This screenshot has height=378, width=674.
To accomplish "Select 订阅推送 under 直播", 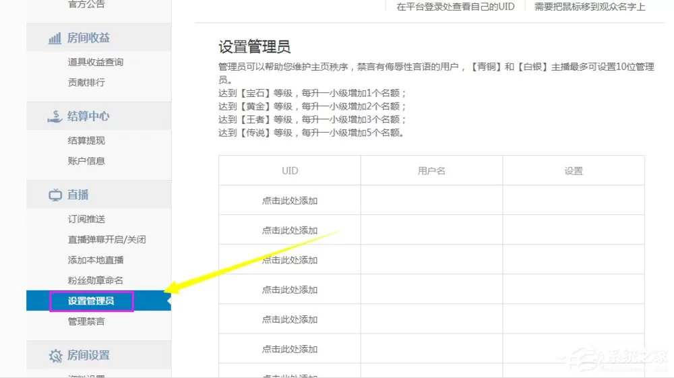I will tap(86, 219).
